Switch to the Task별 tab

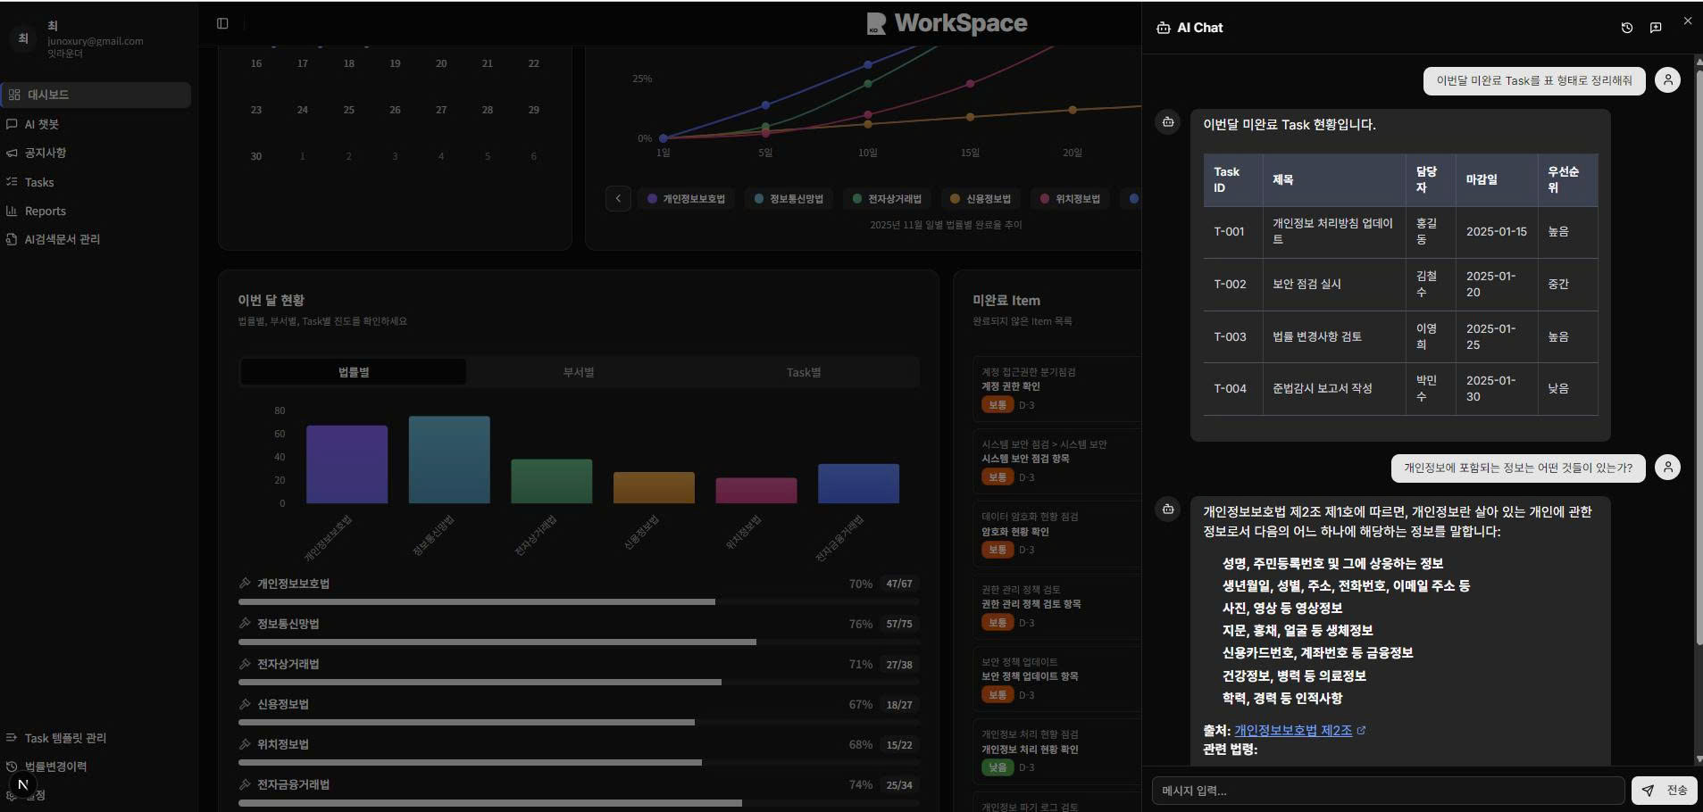[803, 372]
